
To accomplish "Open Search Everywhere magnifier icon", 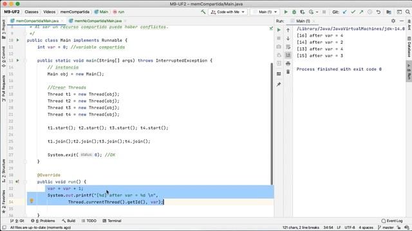I will click(x=407, y=12).
